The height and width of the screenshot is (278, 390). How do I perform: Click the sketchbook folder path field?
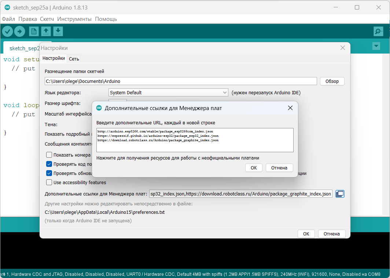coord(181,81)
